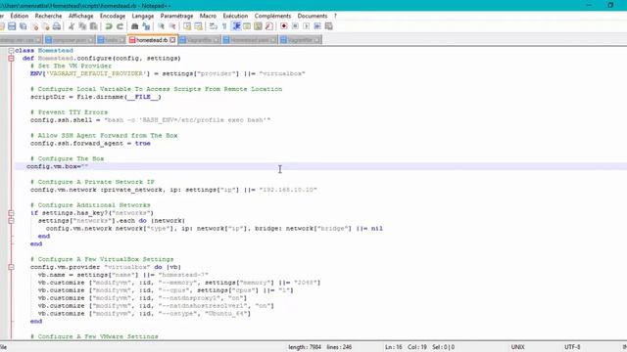Click the UNIX line-ending status field
The width and height of the screenshot is (627, 352).
click(x=517, y=347)
